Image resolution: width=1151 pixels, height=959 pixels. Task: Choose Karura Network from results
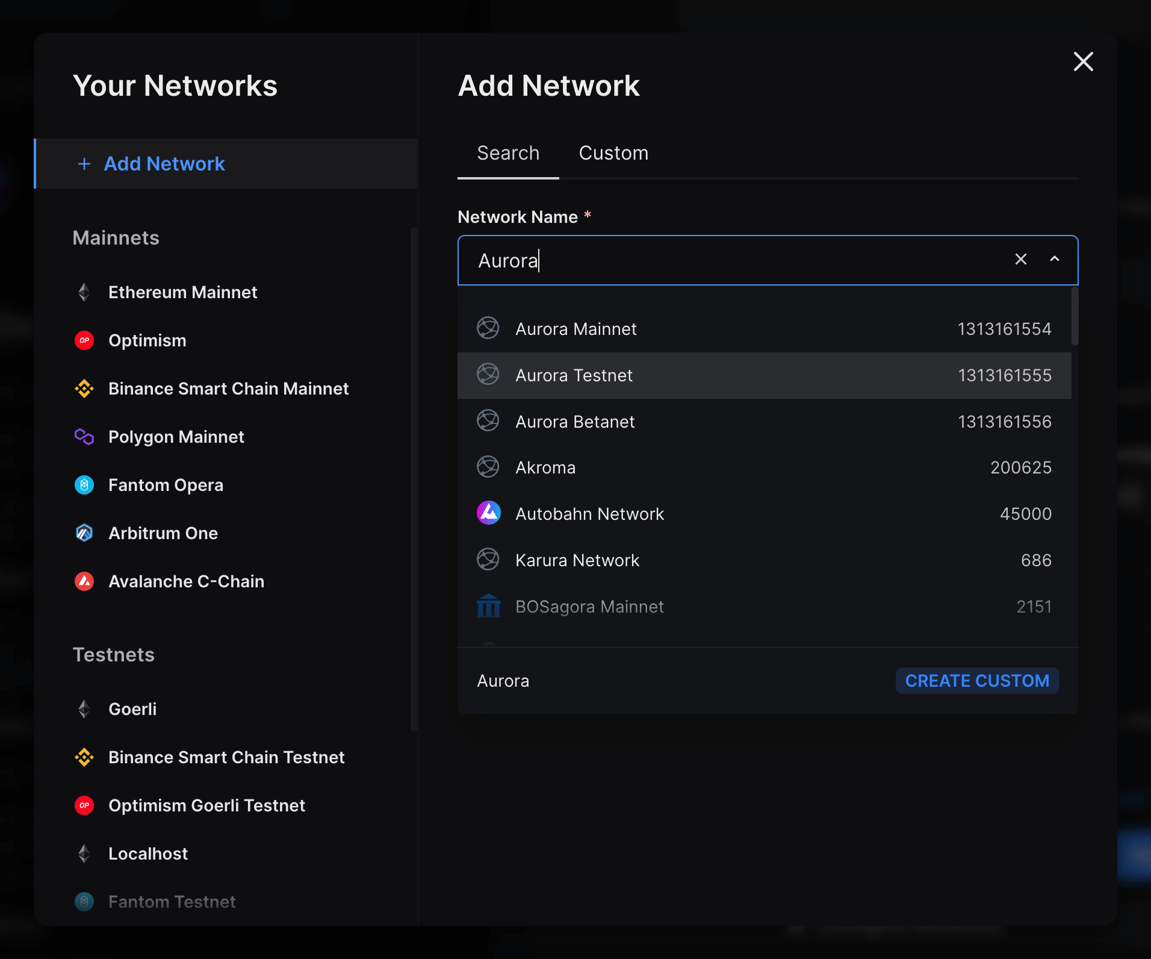765,560
